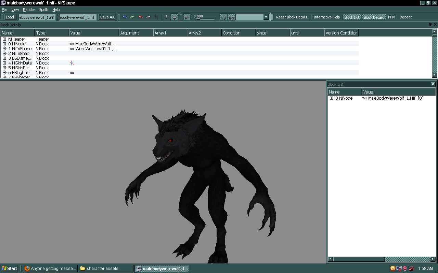The width and height of the screenshot is (438, 273).
Task: Toggle the Inspect panel
Action: (405, 17)
